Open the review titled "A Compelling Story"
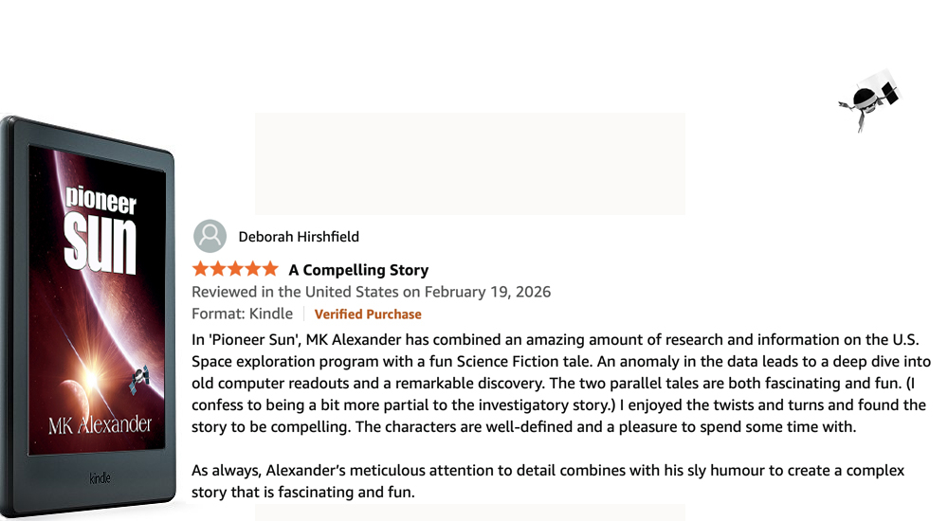Viewport: 948px width, 521px height. pos(358,270)
